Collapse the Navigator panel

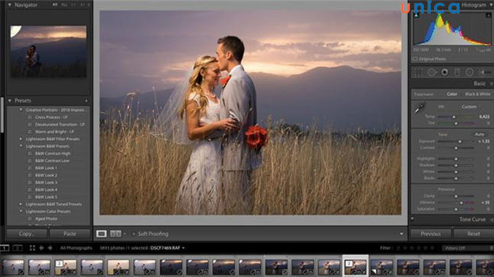pyautogui.click(x=10, y=5)
